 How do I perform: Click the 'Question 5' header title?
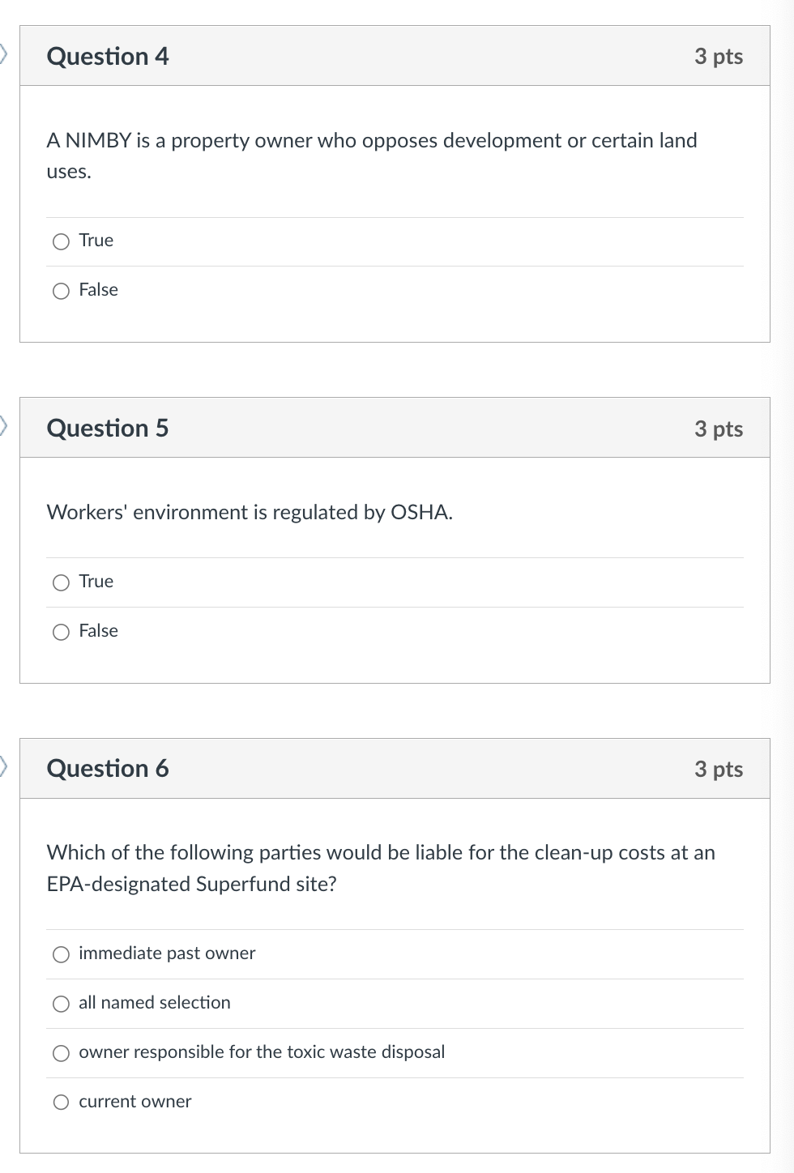tap(108, 428)
